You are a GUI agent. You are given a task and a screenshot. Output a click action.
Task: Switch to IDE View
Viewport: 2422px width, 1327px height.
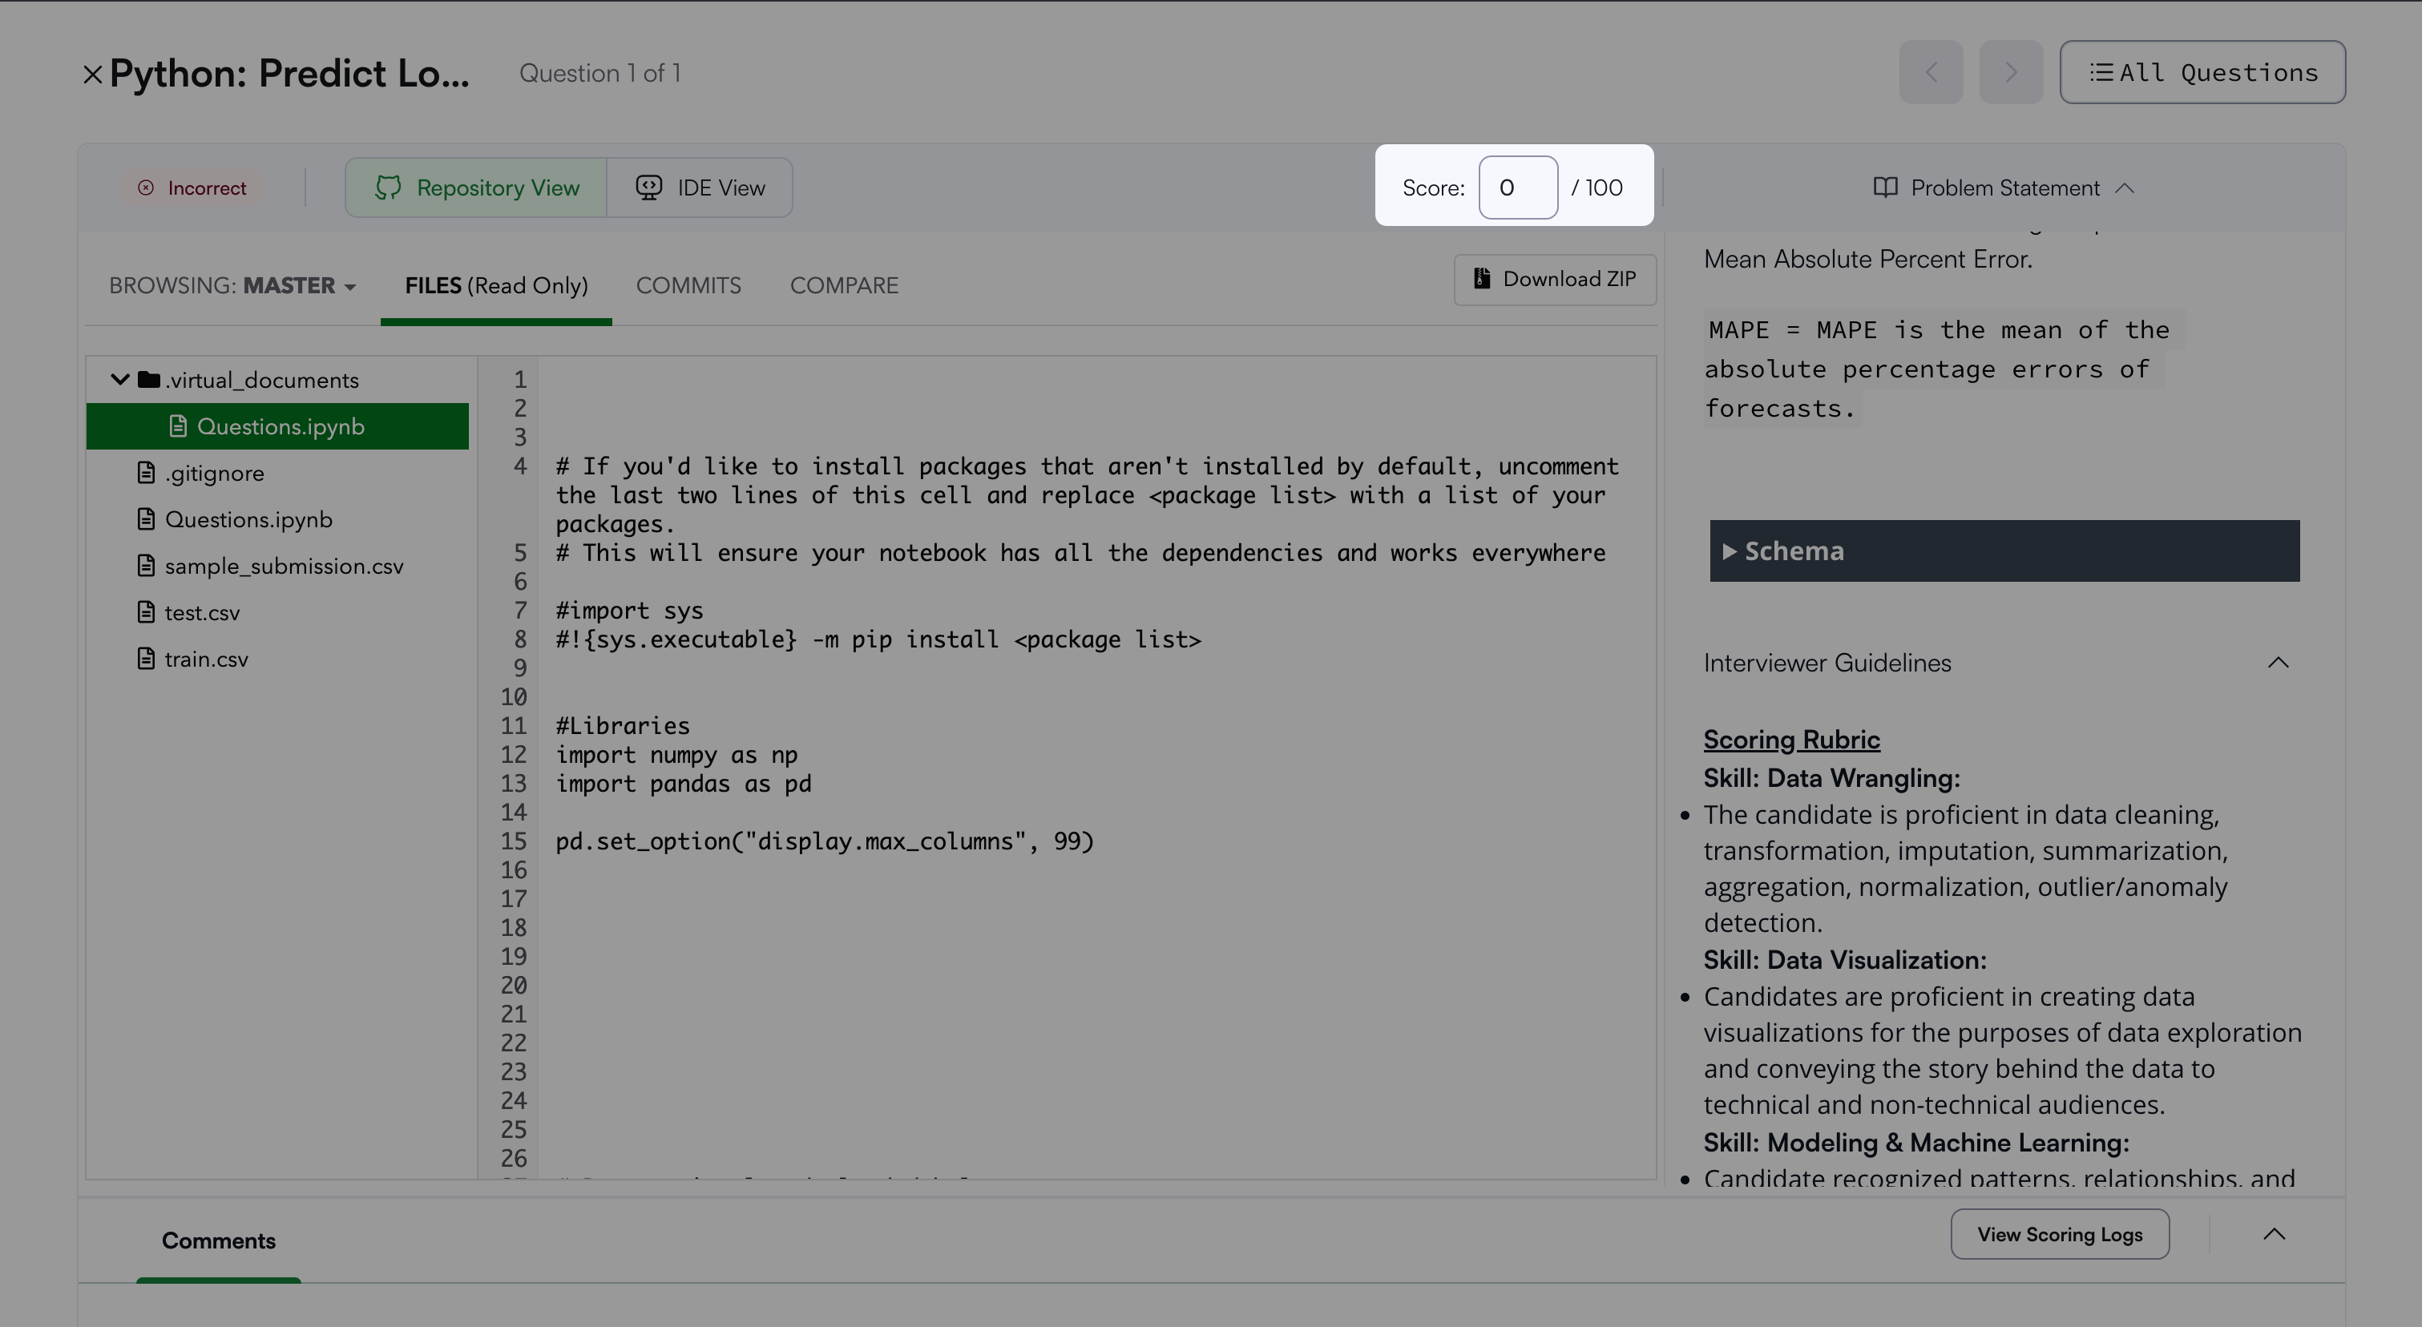tap(700, 188)
